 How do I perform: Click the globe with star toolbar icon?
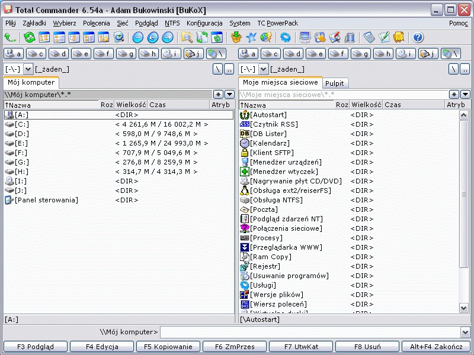click(265, 37)
